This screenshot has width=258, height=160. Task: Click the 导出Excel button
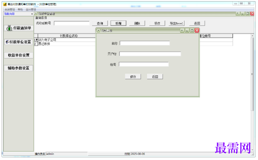(x=176, y=23)
